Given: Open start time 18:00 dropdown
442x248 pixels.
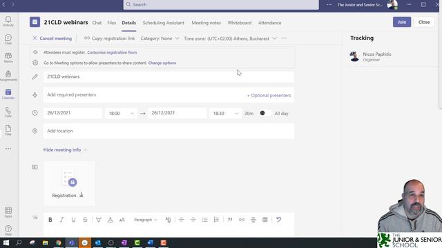Looking at the screenshot, I should pos(121,113).
